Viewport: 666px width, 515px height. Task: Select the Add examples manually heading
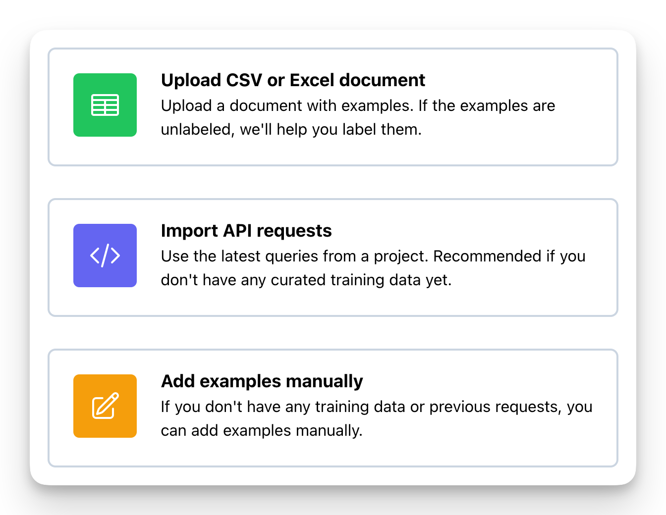click(x=262, y=381)
